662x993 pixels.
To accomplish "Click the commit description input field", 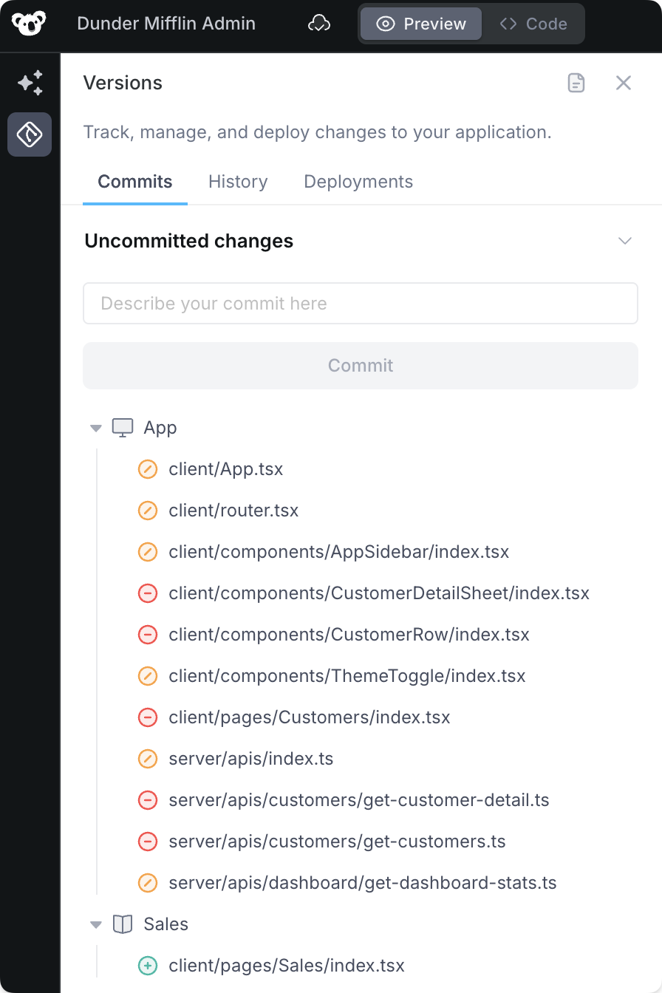I will tap(361, 304).
